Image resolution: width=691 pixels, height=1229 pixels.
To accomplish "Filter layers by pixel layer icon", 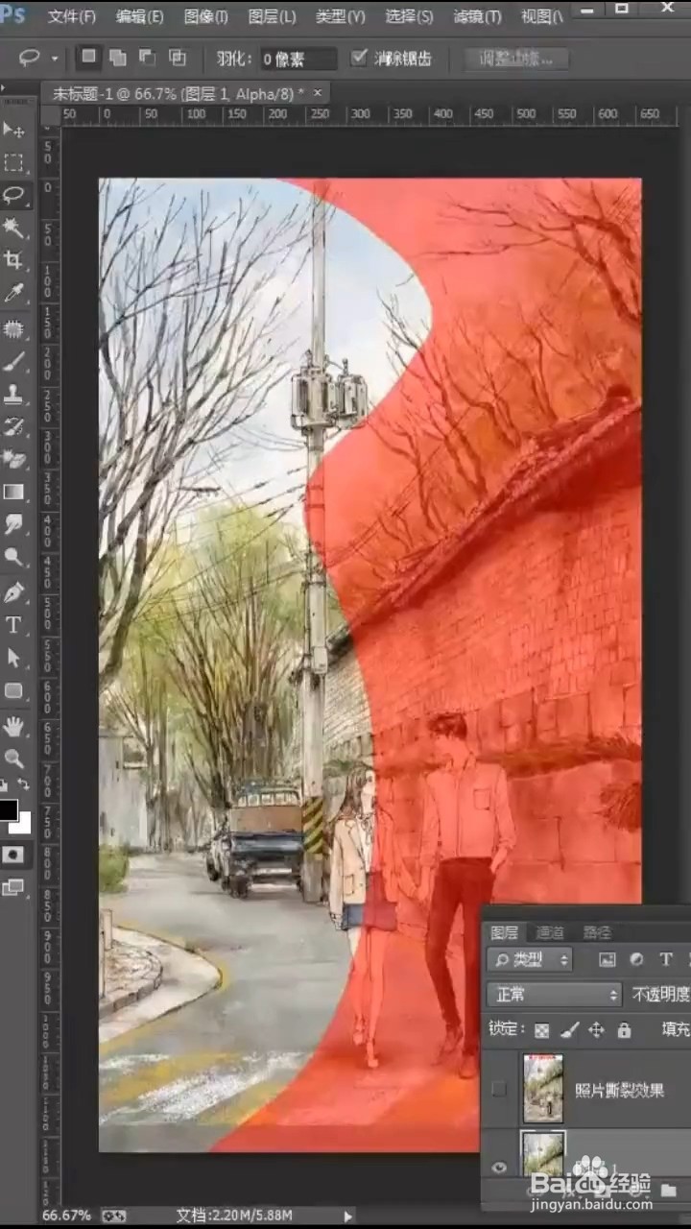I will point(607,959).
